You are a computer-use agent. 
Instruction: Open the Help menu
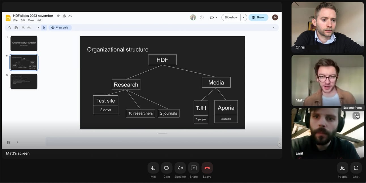39,20
